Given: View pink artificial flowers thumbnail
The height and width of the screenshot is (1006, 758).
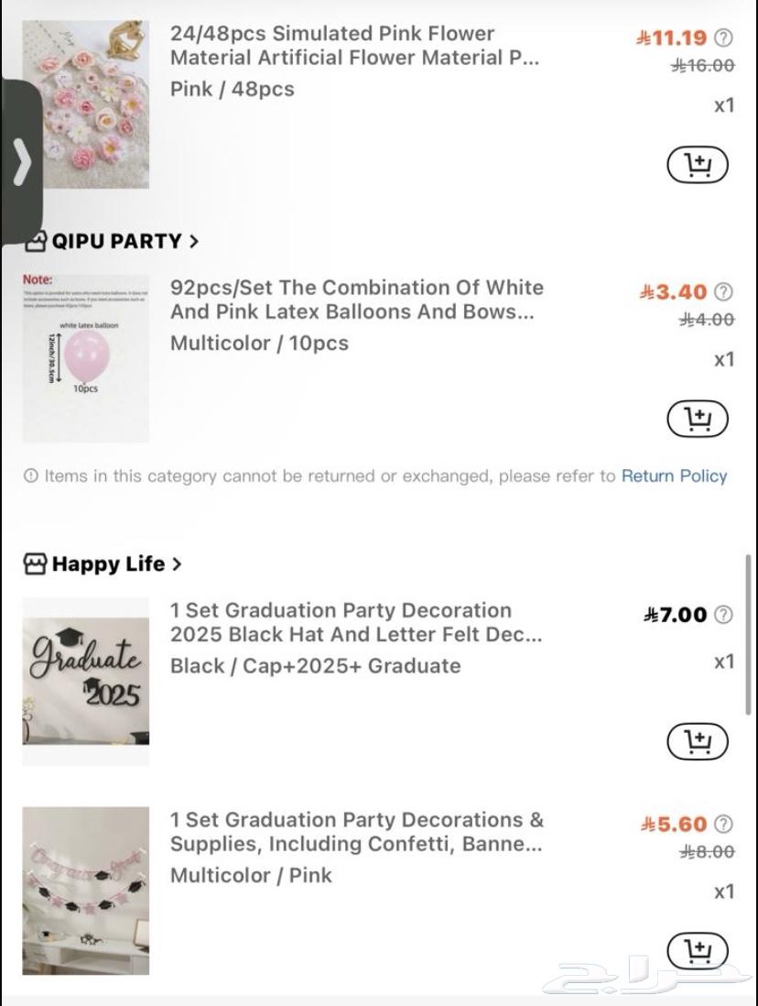Looking at the screenshot, I should [x=86, y=104].
